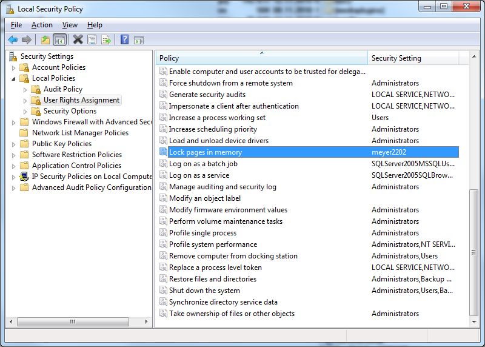Click the Back arrow toolbar icon

click(13, 40)
